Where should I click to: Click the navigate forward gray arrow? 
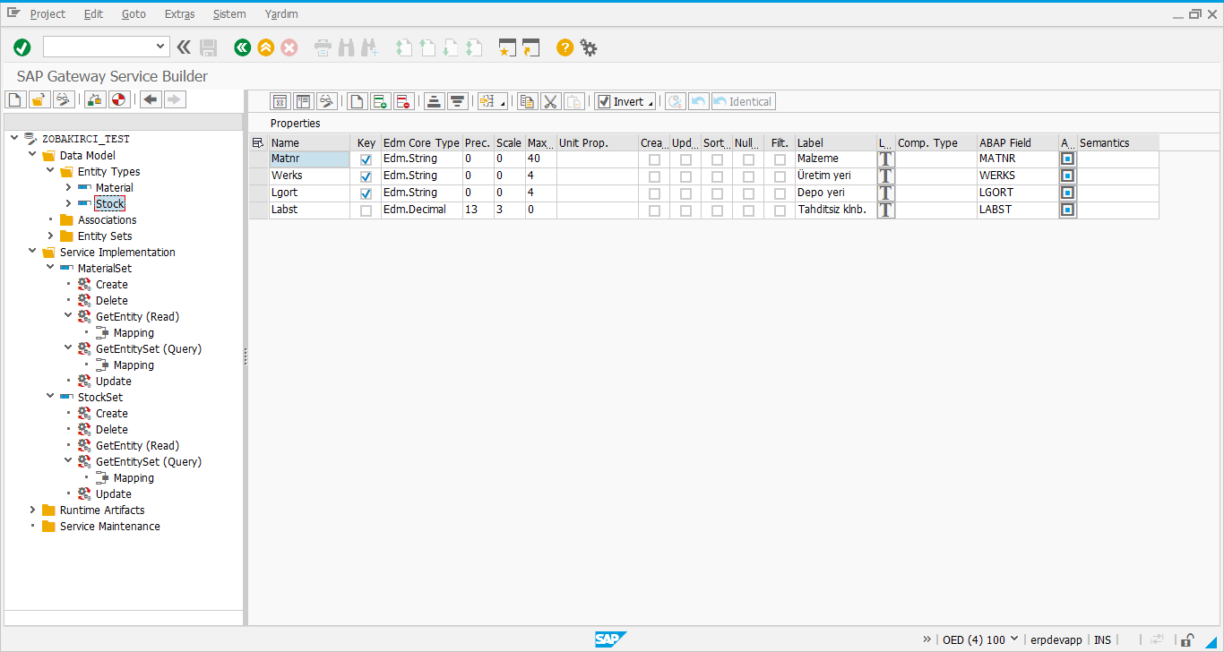(175, 99)
